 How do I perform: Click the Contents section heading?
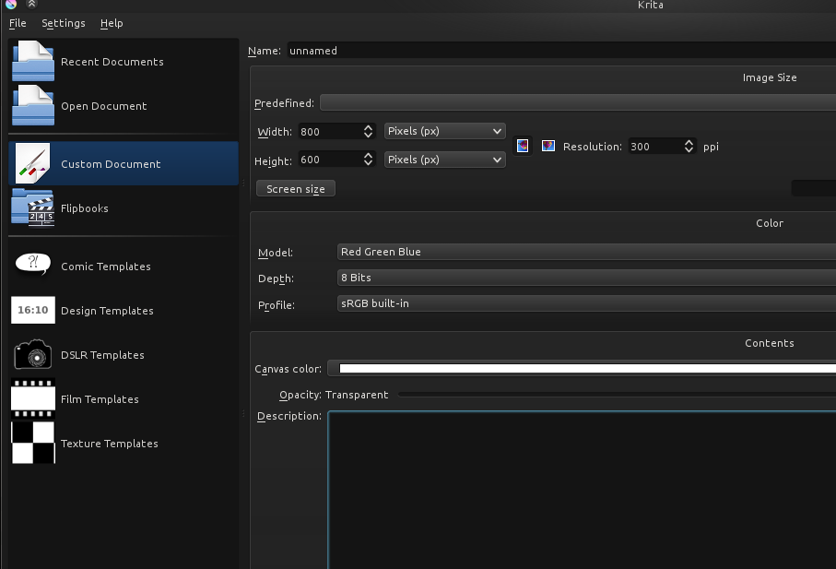pos(770,343)
